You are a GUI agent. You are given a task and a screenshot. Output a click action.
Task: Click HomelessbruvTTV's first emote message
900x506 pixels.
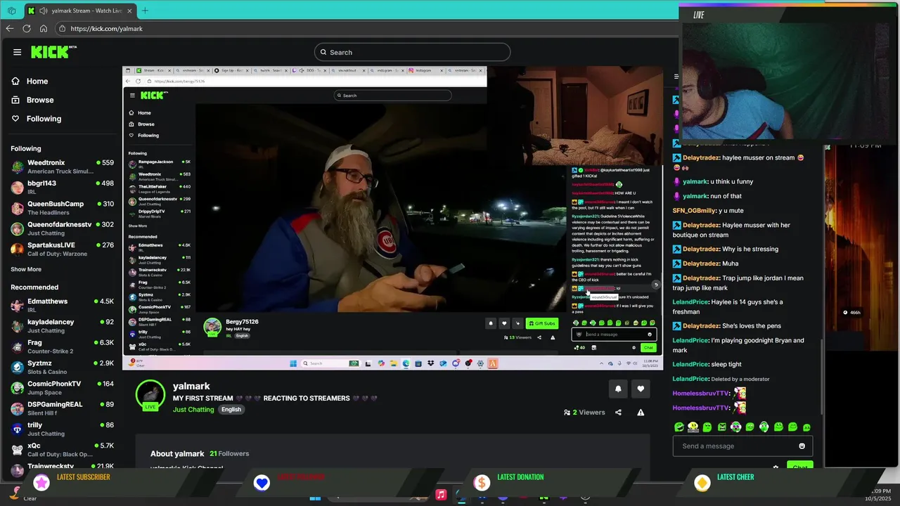coord(709,394)
